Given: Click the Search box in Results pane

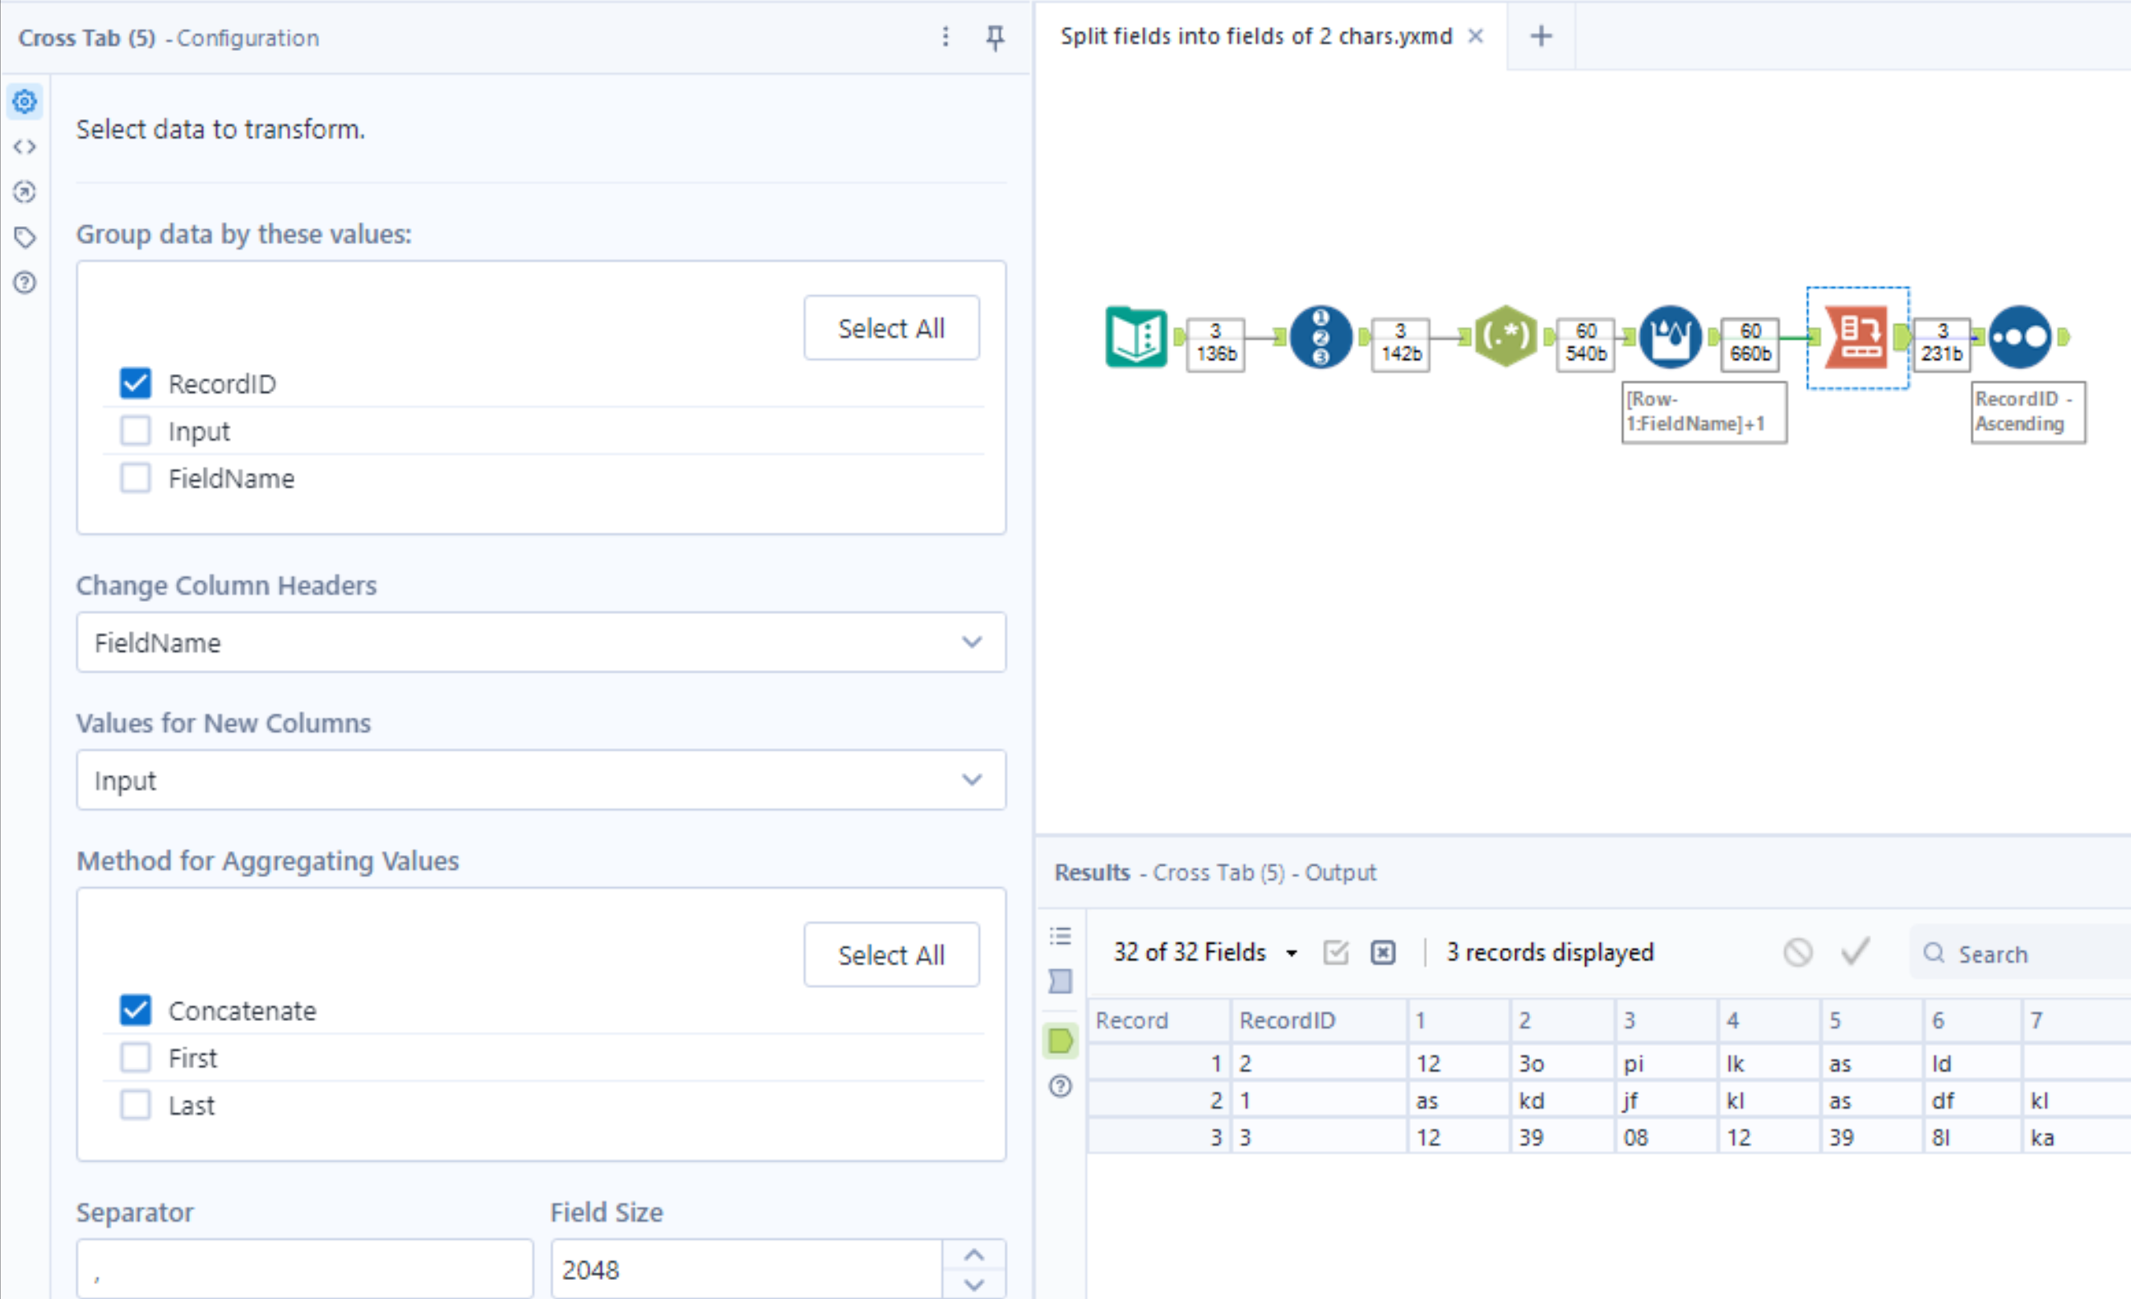Looking at the screenshot, I should click(2015, 953).
